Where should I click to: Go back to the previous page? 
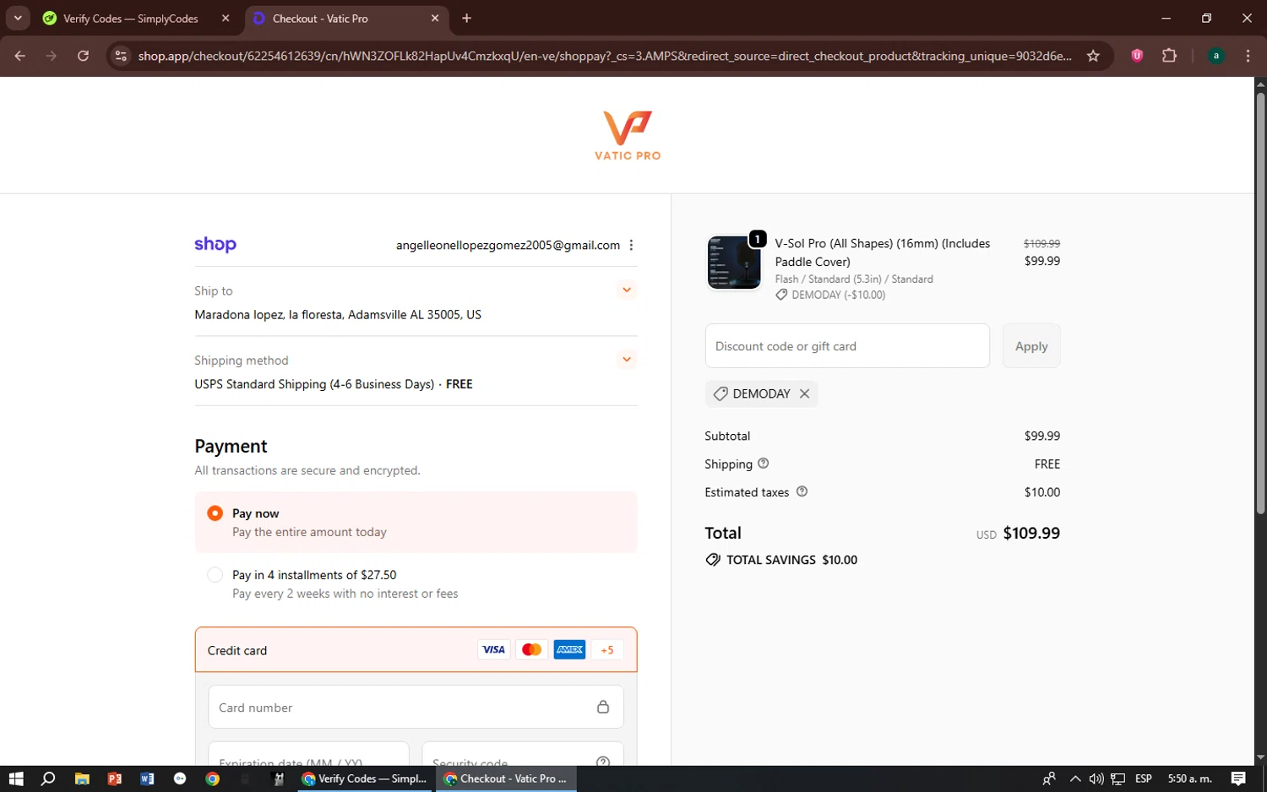[20, 56]
